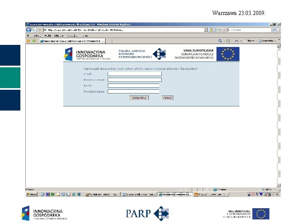The width and height of the screenshot is (291, 224).
Task: Open the Narzędzia dropdown on command bar
Action: pyautogui.click(x=267, y=41)
